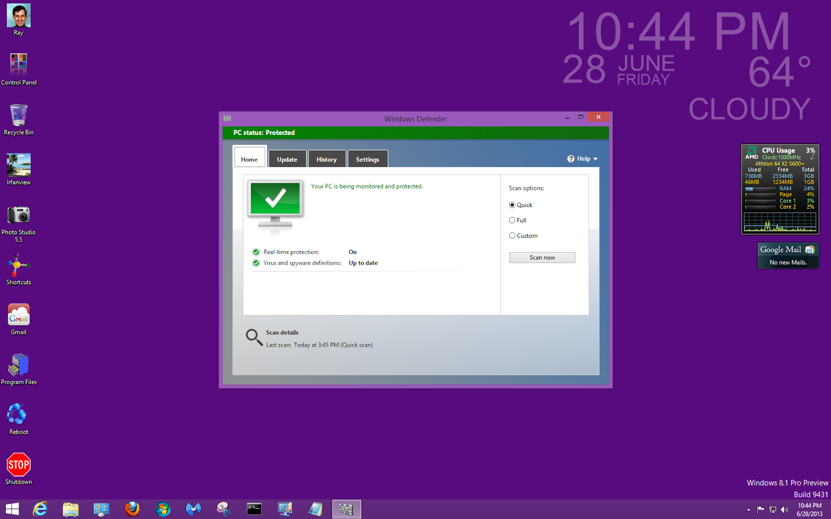Viewport: 831px width, 519px height.
Task: Click the 'Athlon 64 X2 5600+' label
Action: [780, 163]
